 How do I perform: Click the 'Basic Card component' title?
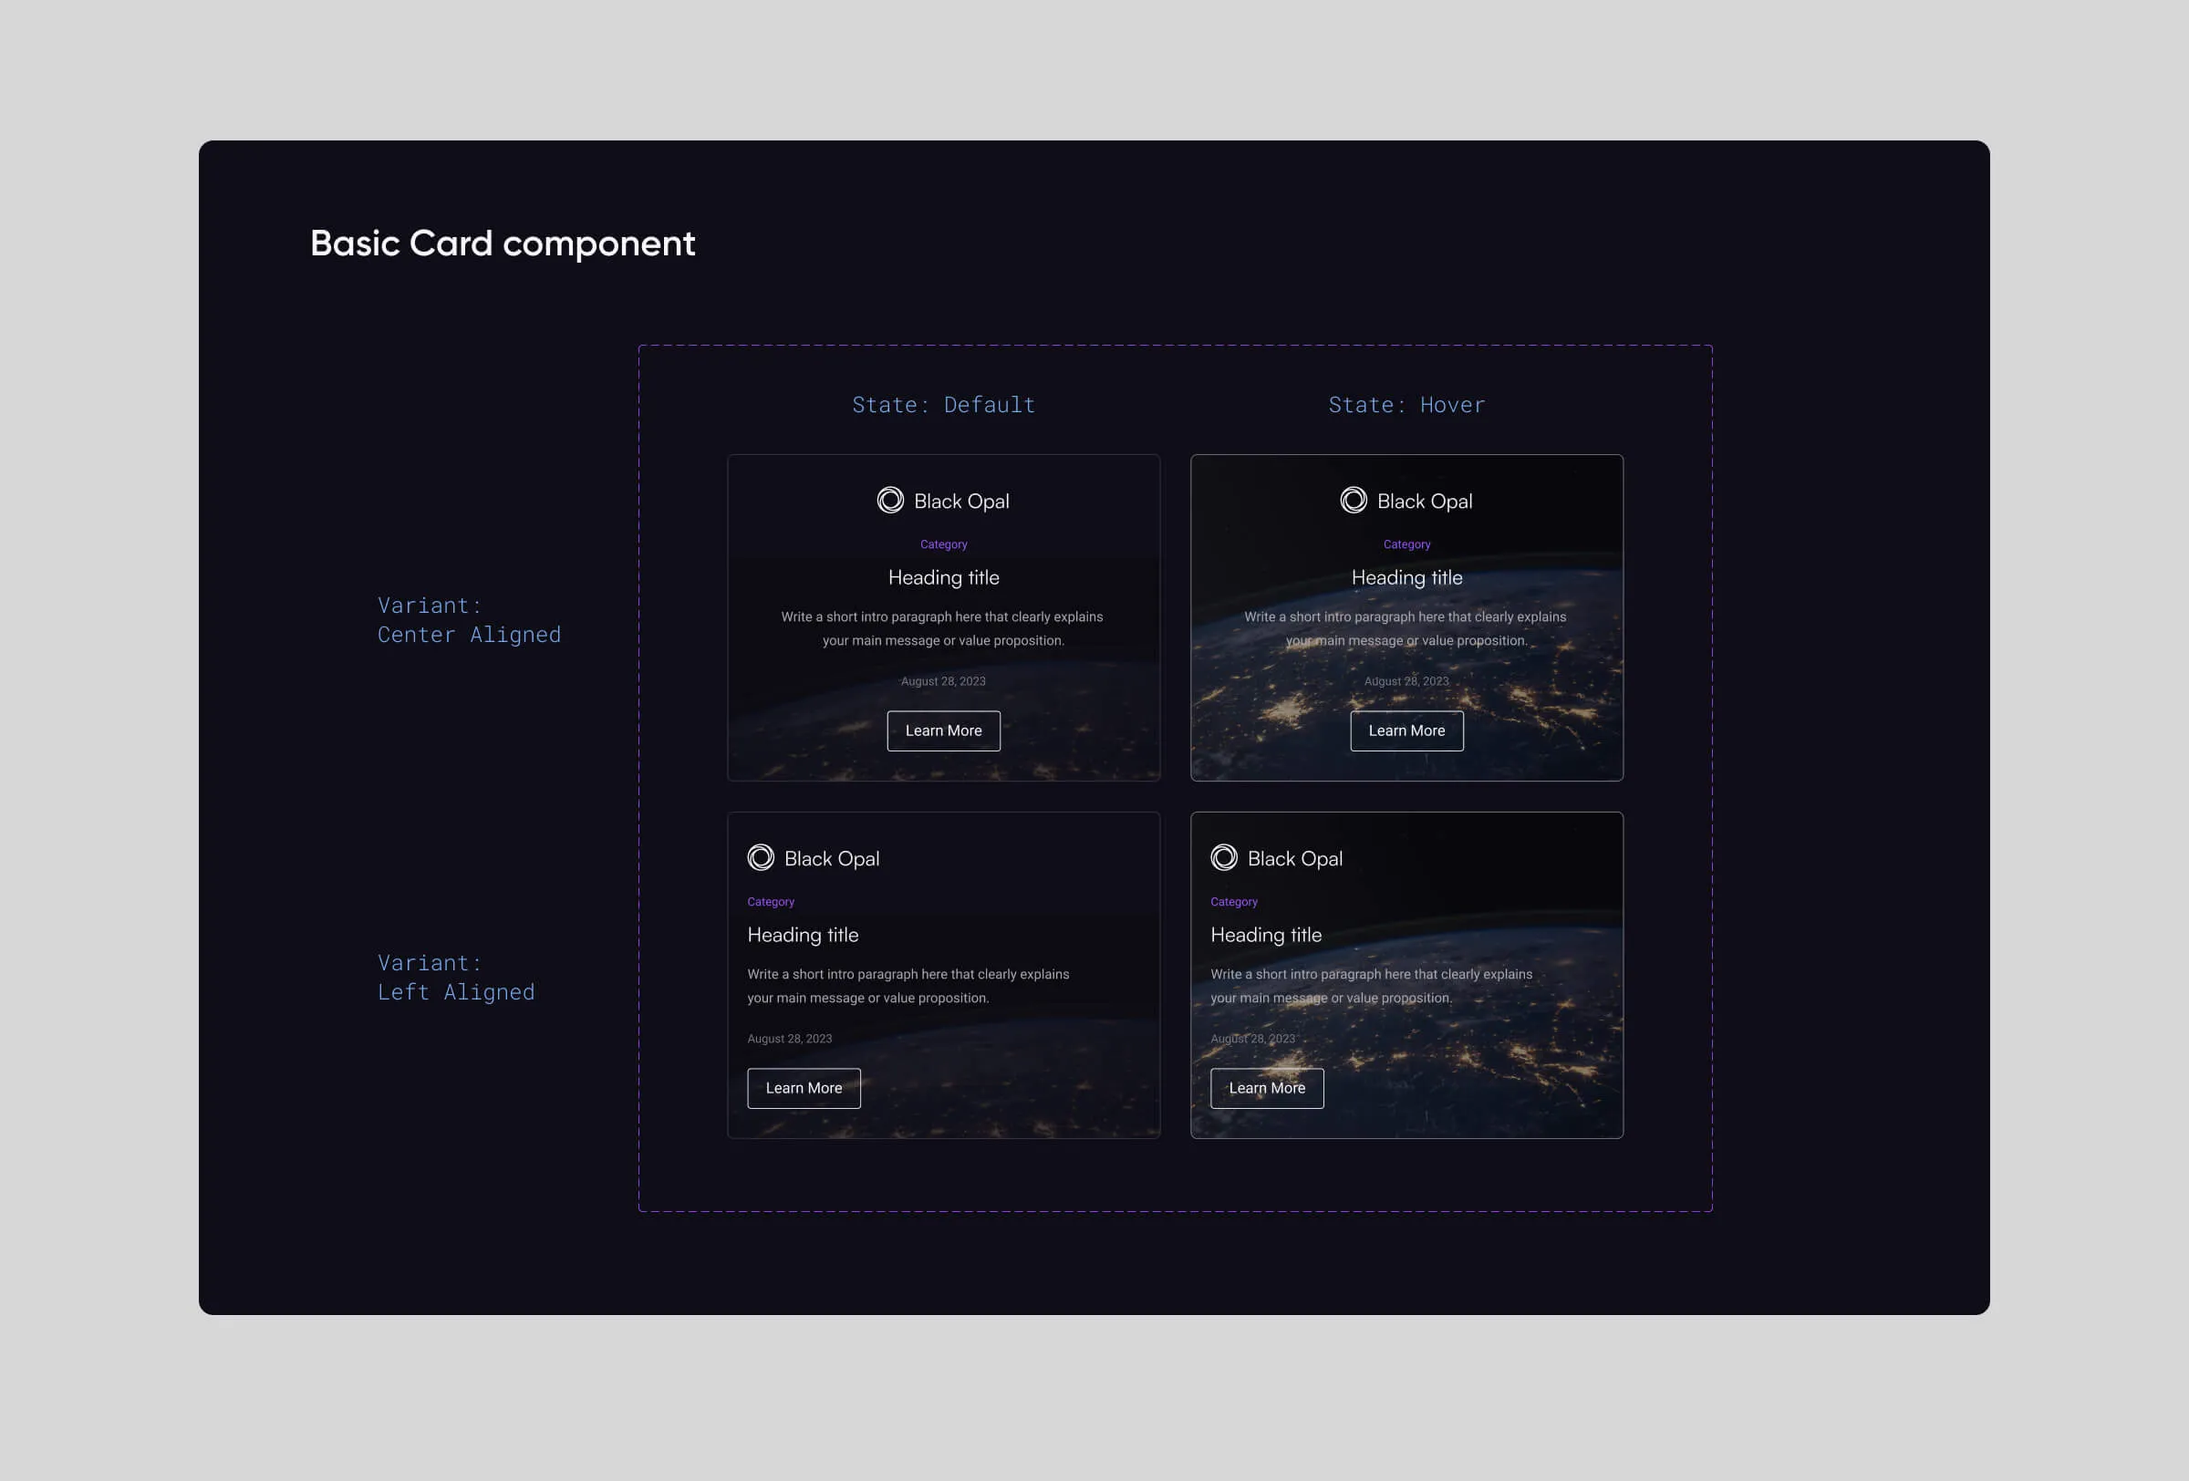click(x=502, y=243)
